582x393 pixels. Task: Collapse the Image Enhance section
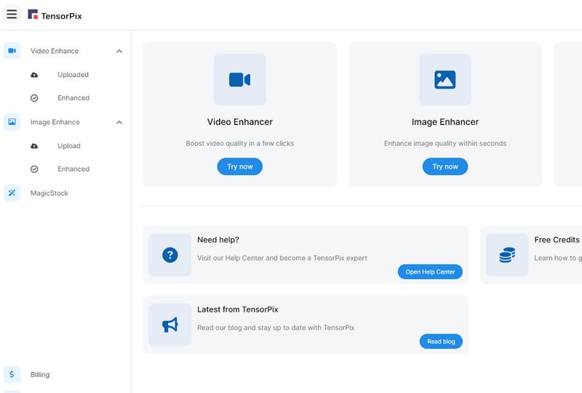point(119,122)
